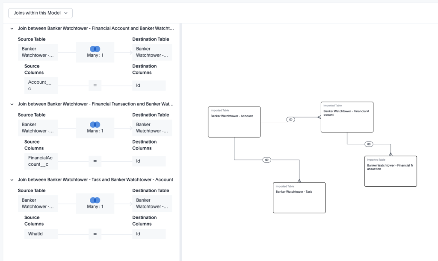Screen dimensions: 438x261
Task: Select the FinancialAccount__c source column field
Action: tap(41, 161)
